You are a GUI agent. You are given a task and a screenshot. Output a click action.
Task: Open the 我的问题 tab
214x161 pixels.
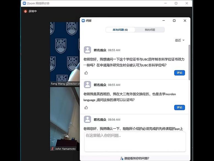pyautogui.click(x=150, y=30)
